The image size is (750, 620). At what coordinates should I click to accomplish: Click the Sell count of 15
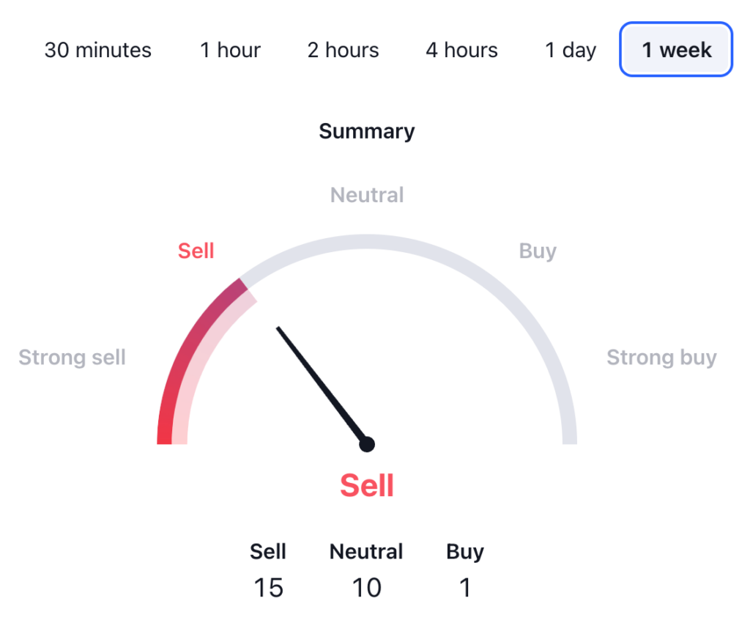268,587
